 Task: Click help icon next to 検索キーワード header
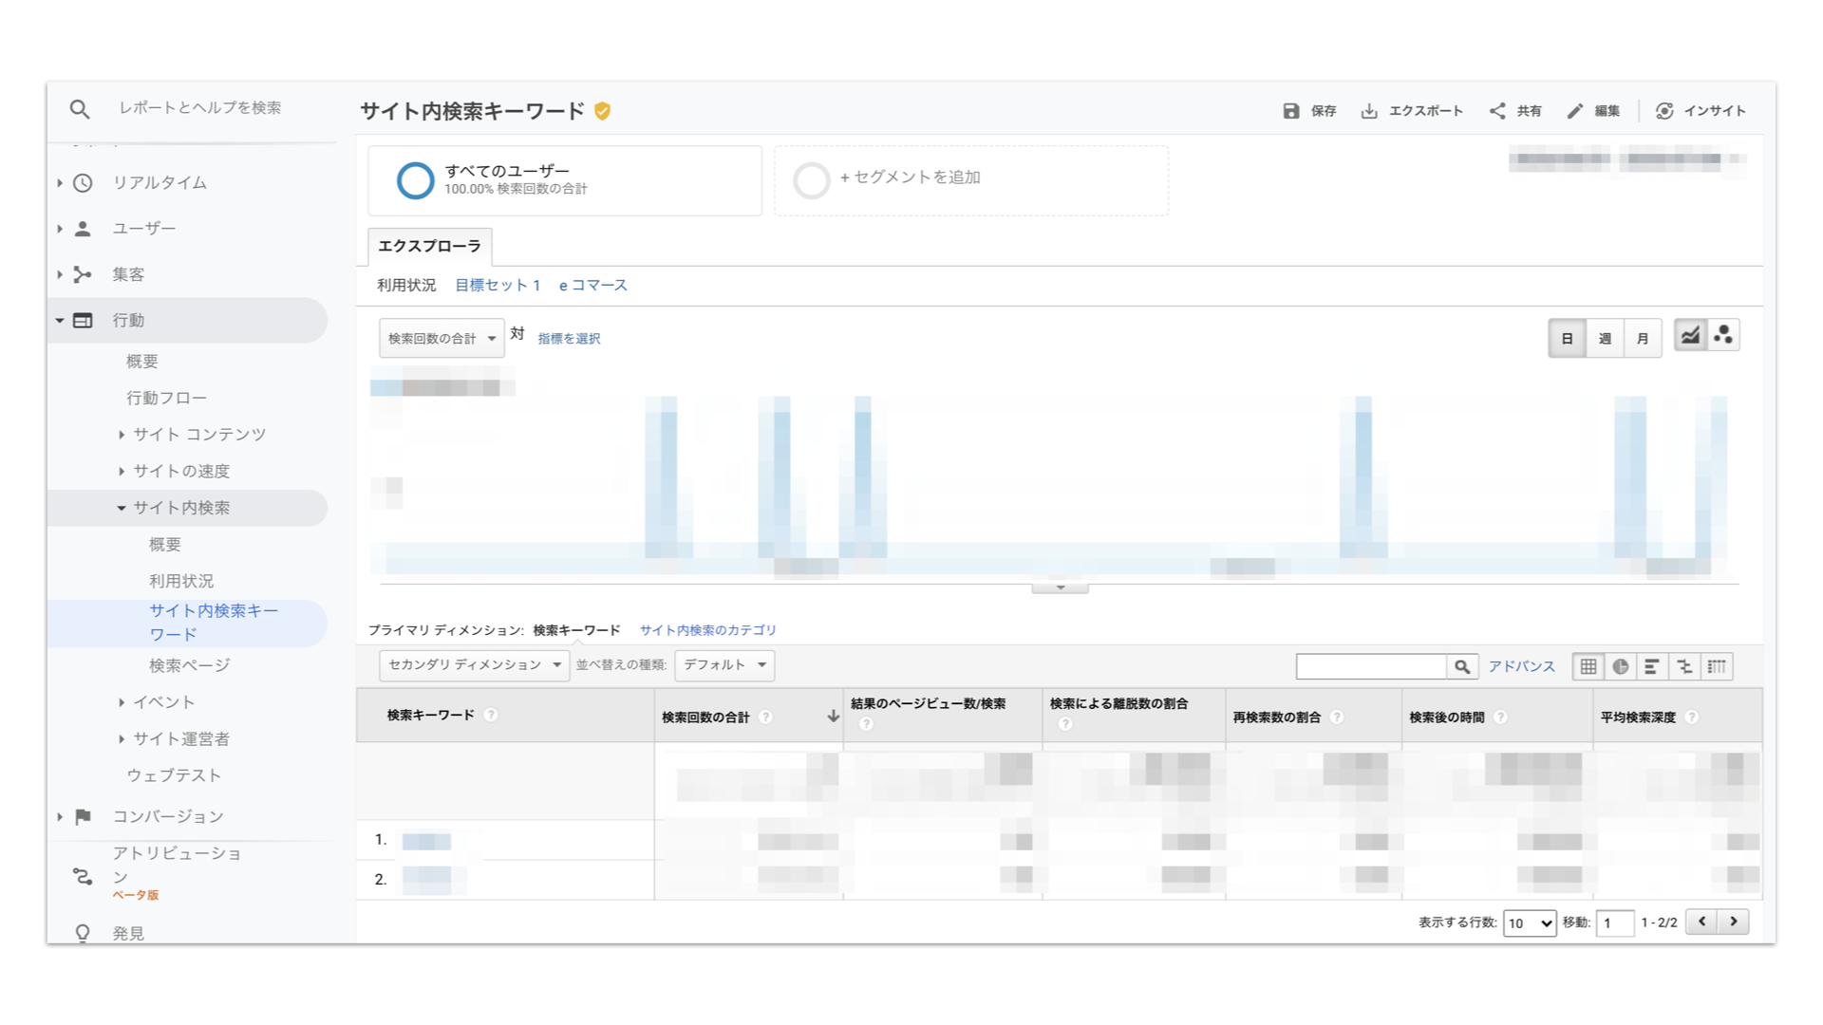[491, 715]
